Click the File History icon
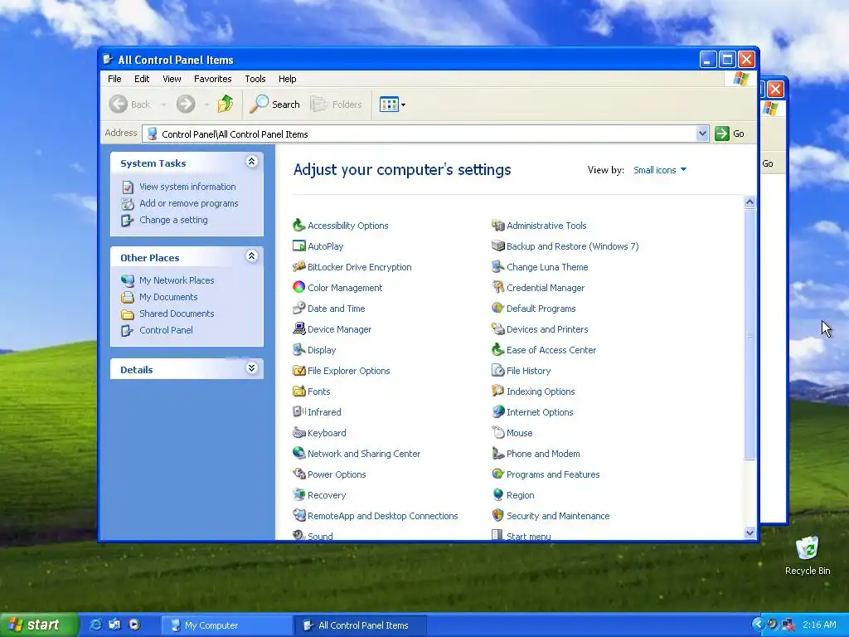 [x=497, y=371]
